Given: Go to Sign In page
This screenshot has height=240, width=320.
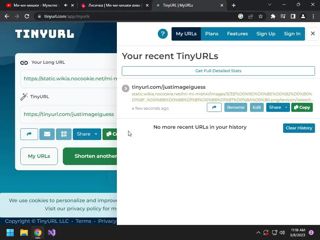Looking at the screenshot, I should coord(292,34).
